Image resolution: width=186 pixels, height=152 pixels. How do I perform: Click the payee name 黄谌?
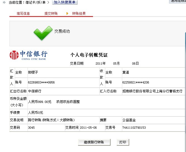(126, 72)
